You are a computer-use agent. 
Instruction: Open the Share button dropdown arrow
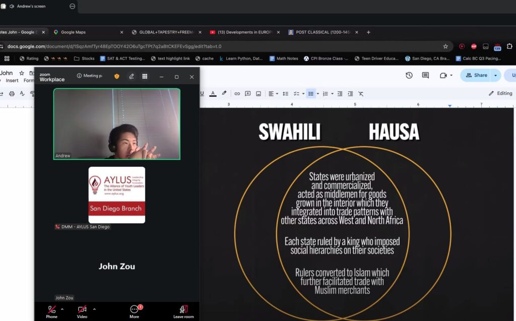coord(495,75)
